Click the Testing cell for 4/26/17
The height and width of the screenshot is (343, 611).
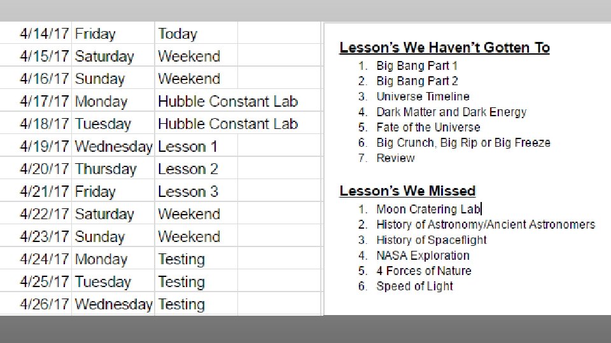(x=181, y=305)
